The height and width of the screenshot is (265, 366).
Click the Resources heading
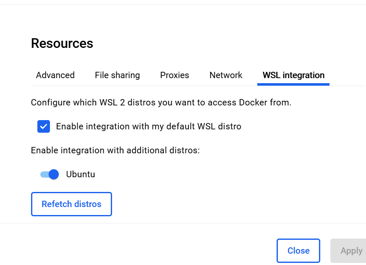click(62, 43)
